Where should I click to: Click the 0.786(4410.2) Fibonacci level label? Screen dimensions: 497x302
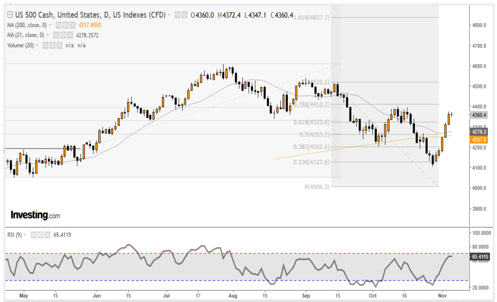click(311, 104)
